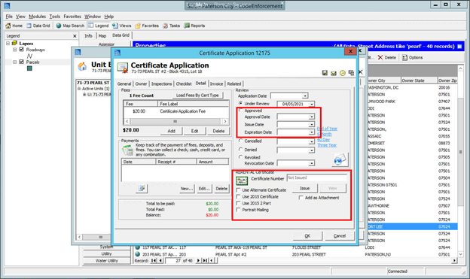Close the Legend panel

coord(75,36)
